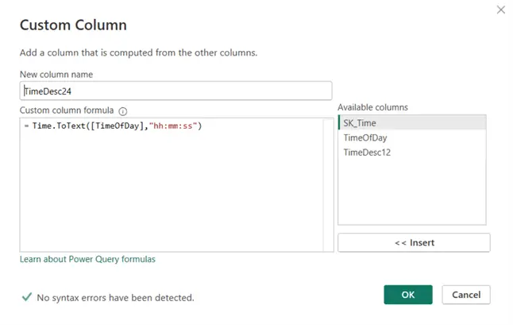
Task: Click the No syntax errors status message
Action: 116,298
